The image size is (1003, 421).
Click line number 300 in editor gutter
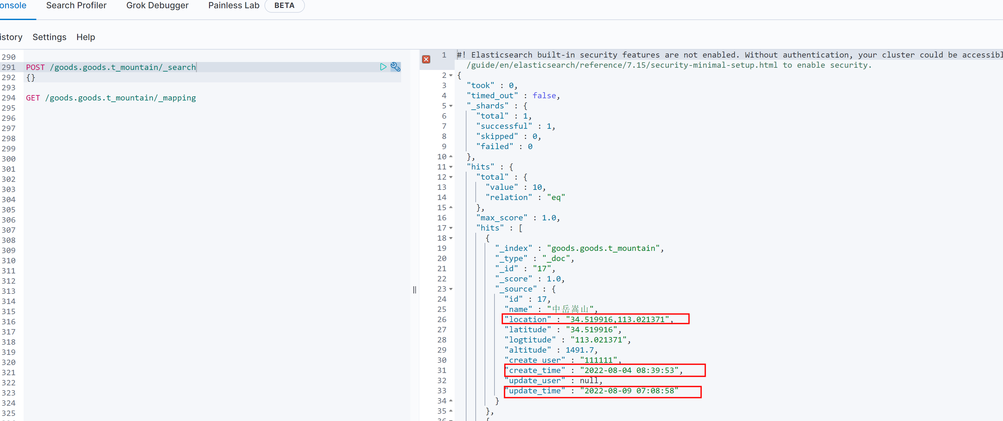(9, 159)
